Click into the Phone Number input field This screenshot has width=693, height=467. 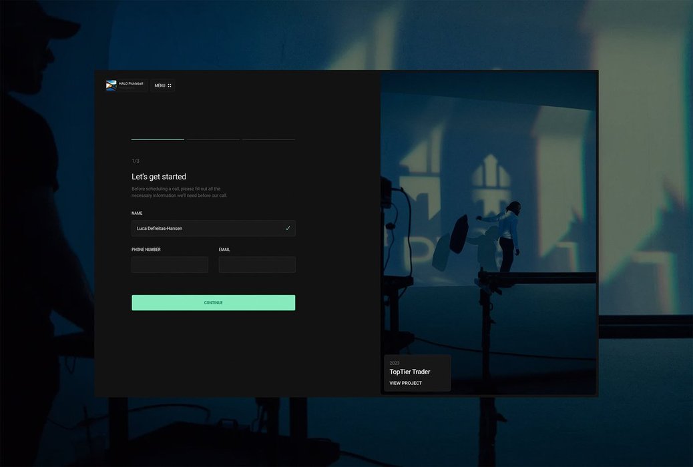click(x=170, y=265)
